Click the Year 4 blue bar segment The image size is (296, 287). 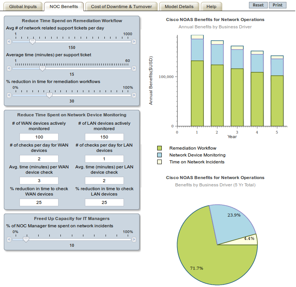[x=257, y=63]
